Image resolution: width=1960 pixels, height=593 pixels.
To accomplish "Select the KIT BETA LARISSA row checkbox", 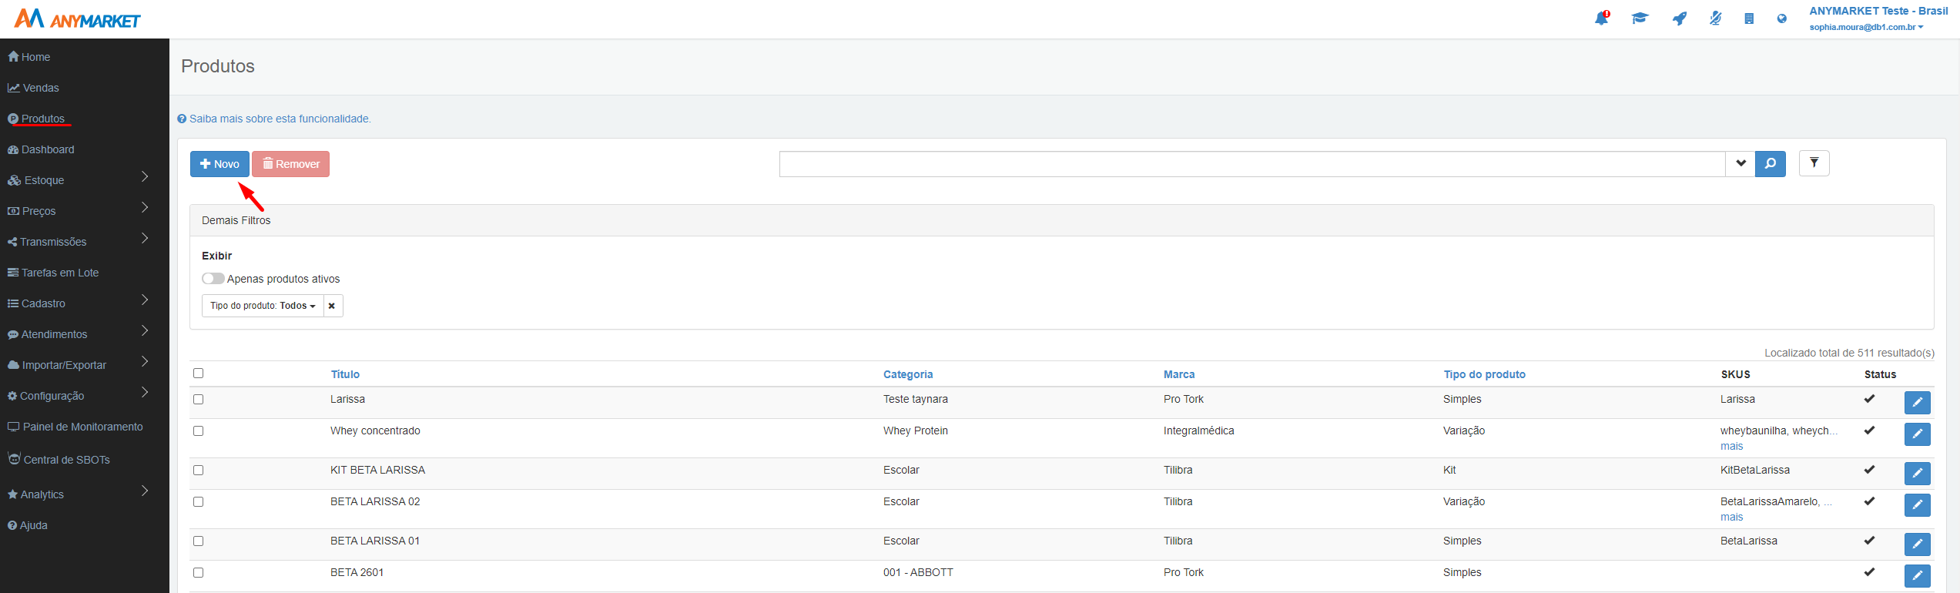I will [198, 470].
